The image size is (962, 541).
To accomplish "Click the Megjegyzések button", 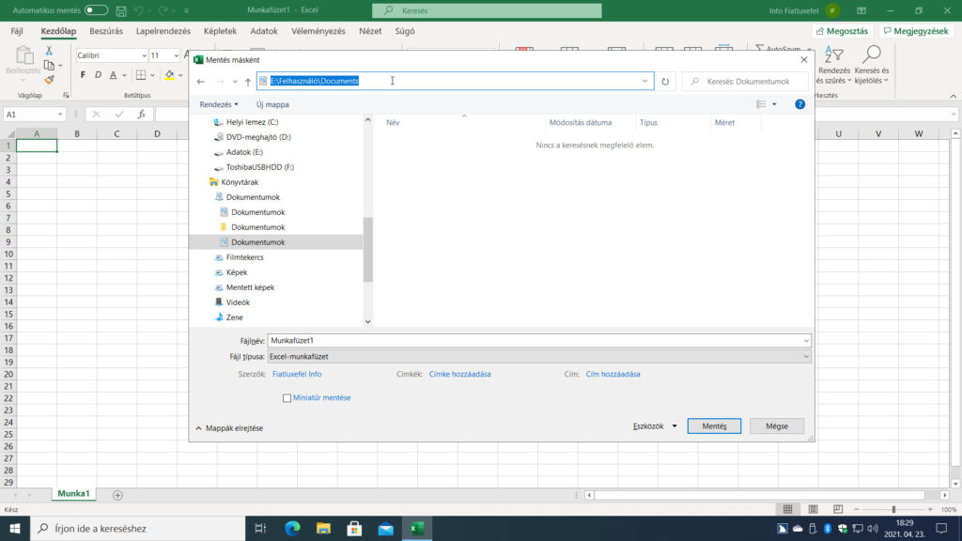I will [916, 31].
